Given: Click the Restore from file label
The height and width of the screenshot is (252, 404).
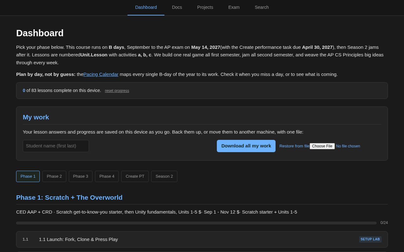Looking at the screenshot, I should click(294, 146).
